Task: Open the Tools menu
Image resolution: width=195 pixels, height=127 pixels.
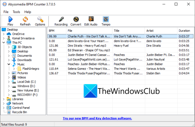Action: coord(16,12)
